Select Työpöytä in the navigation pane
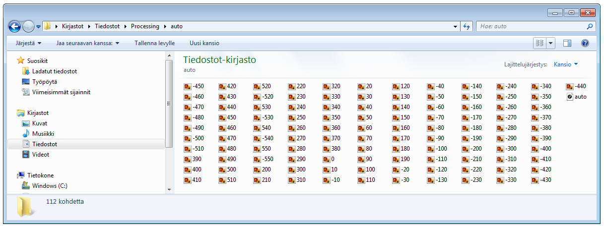Screen dimensions: 604x226 click(44, 82)
